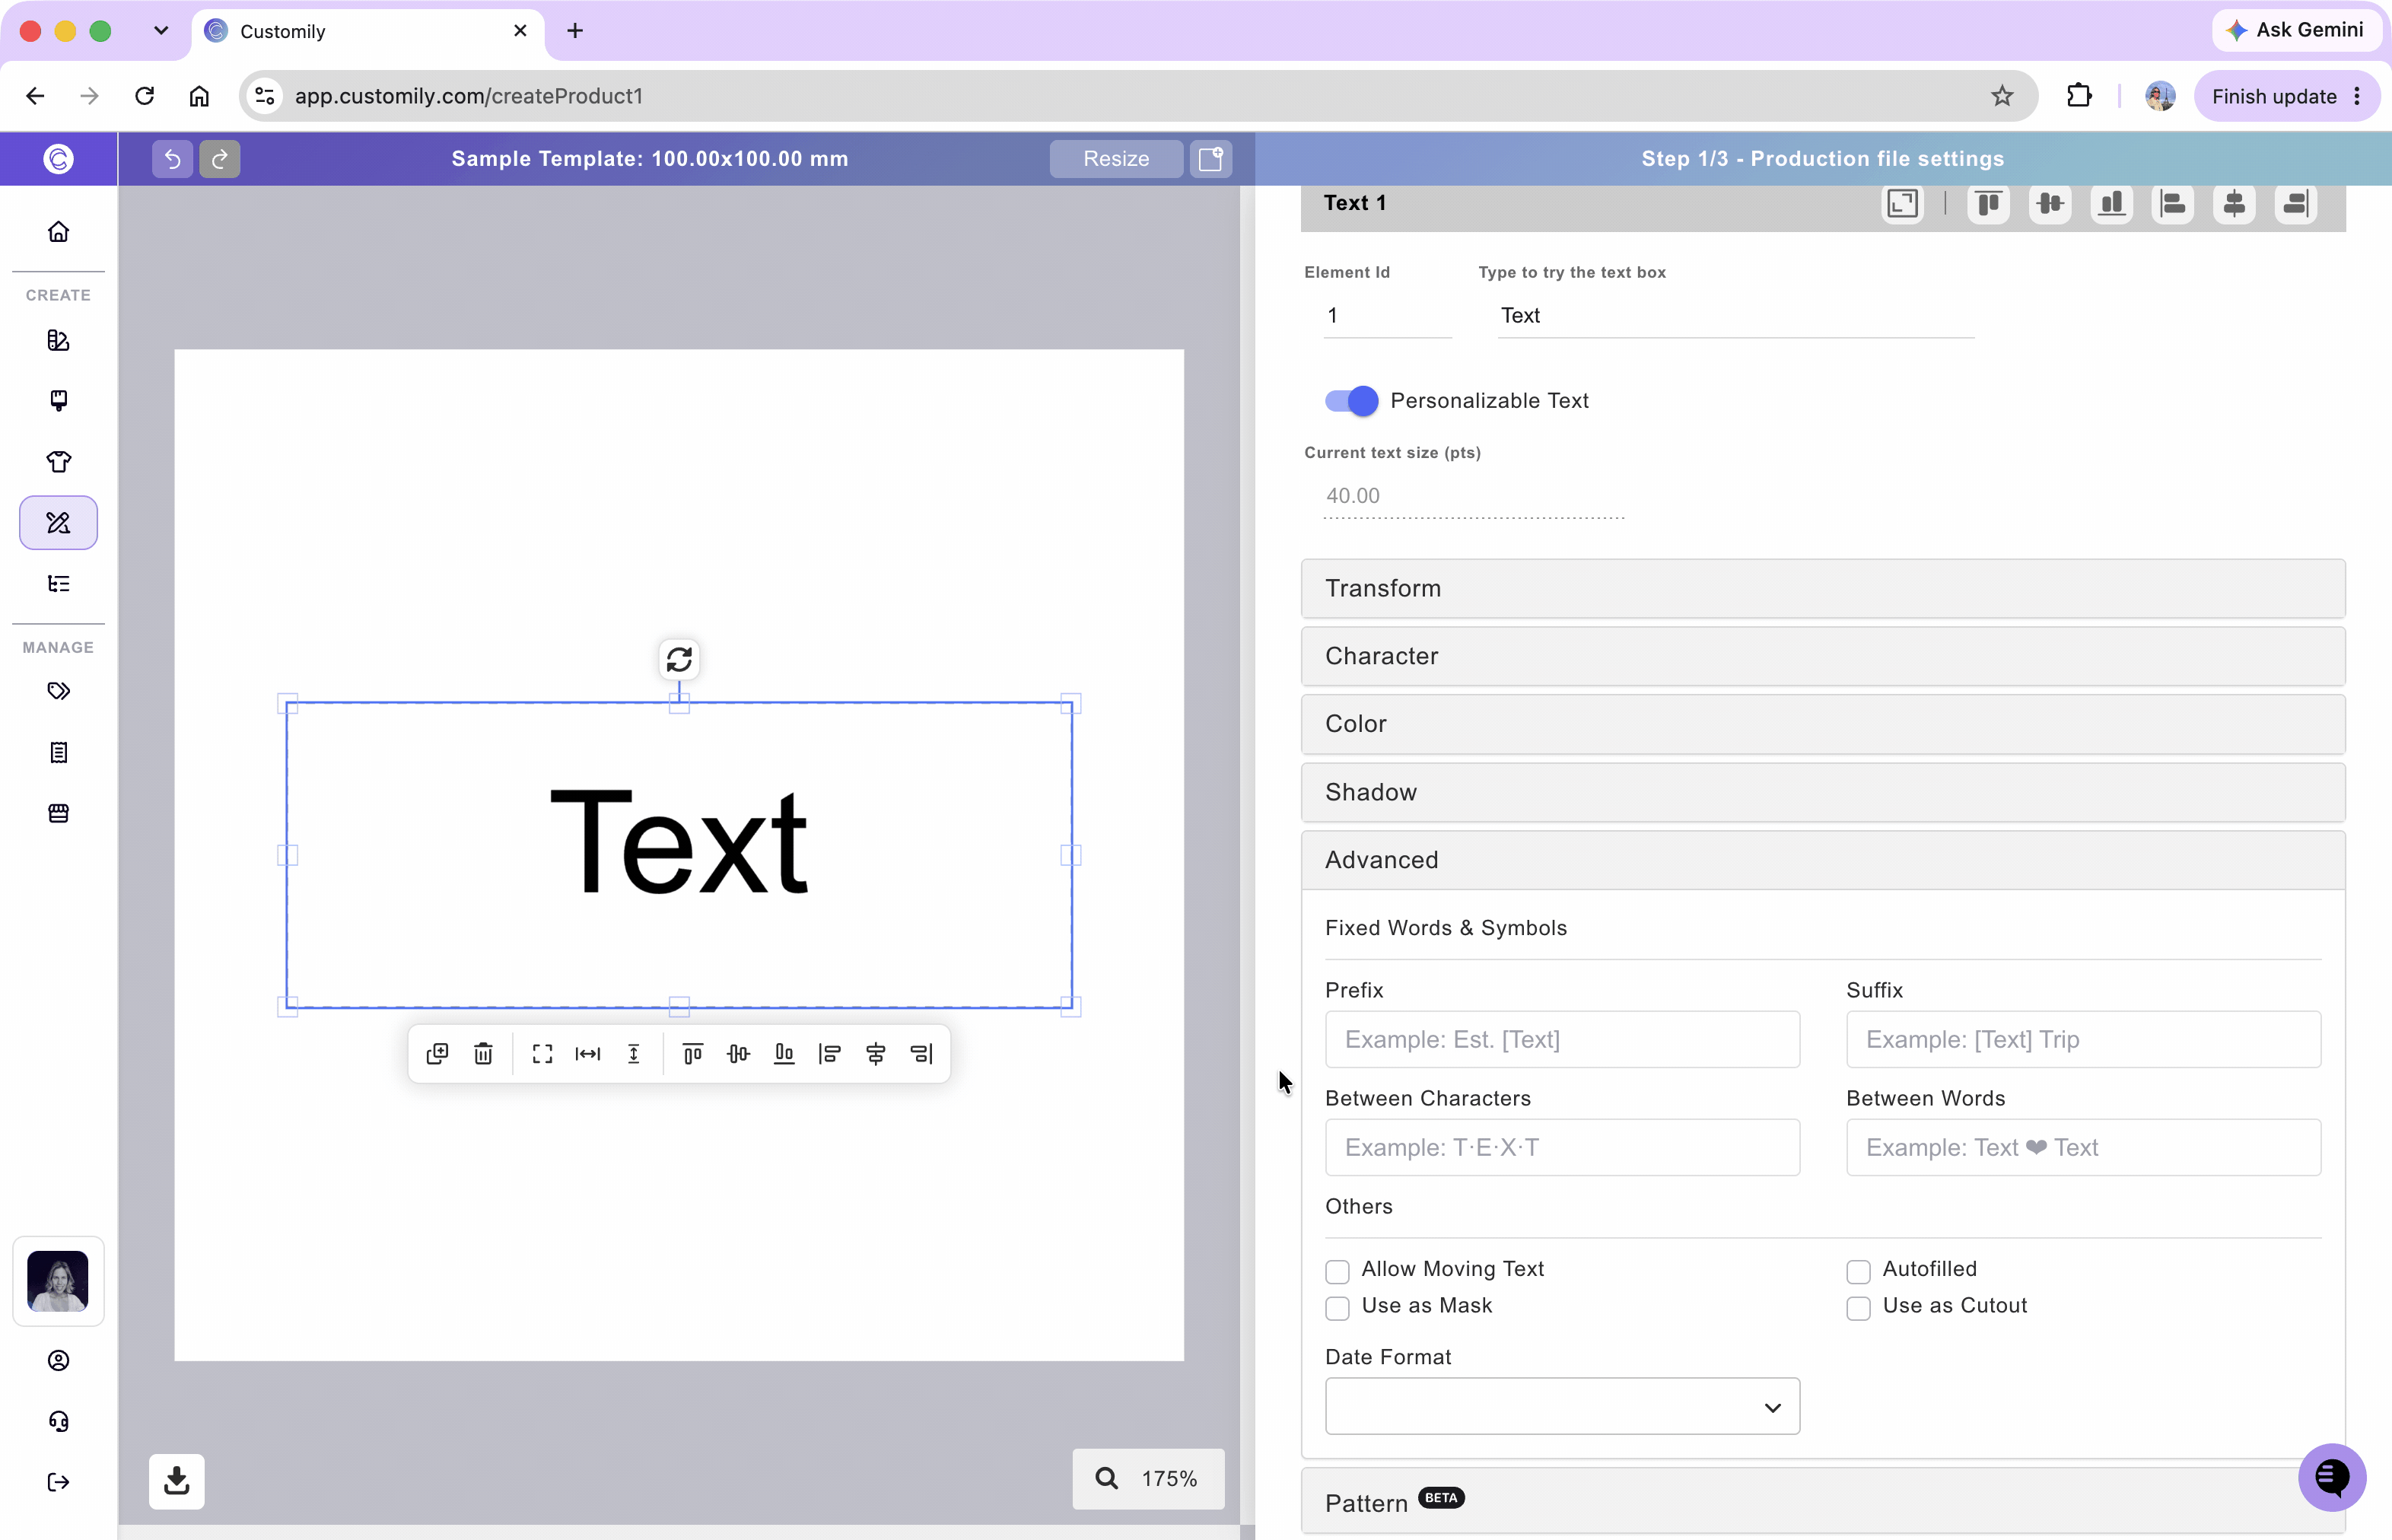The image size is (2392, 1540).
Task: Open the Date Format dropdown
Action: click(1562, 1406)
